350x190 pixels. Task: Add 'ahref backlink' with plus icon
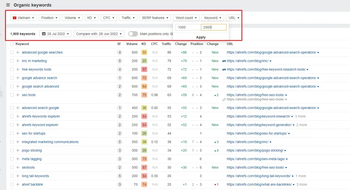coord(18,184)
